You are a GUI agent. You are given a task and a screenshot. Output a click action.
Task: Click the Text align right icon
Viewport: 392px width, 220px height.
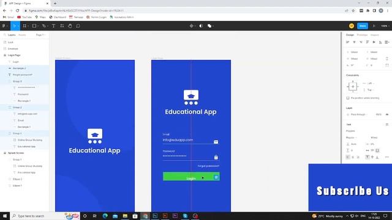358,157
